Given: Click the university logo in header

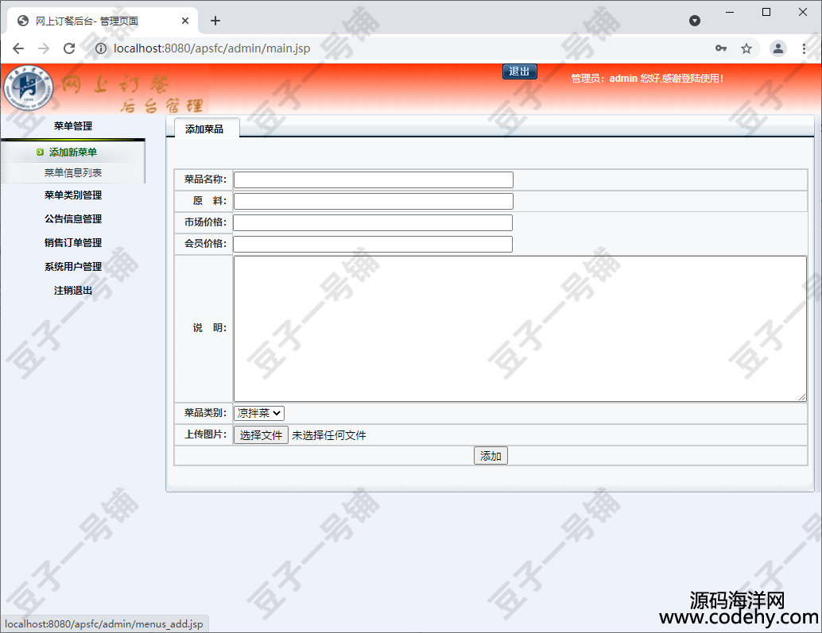Looking at the screenshot, I should pyautogui.click(x=29, y=89).
